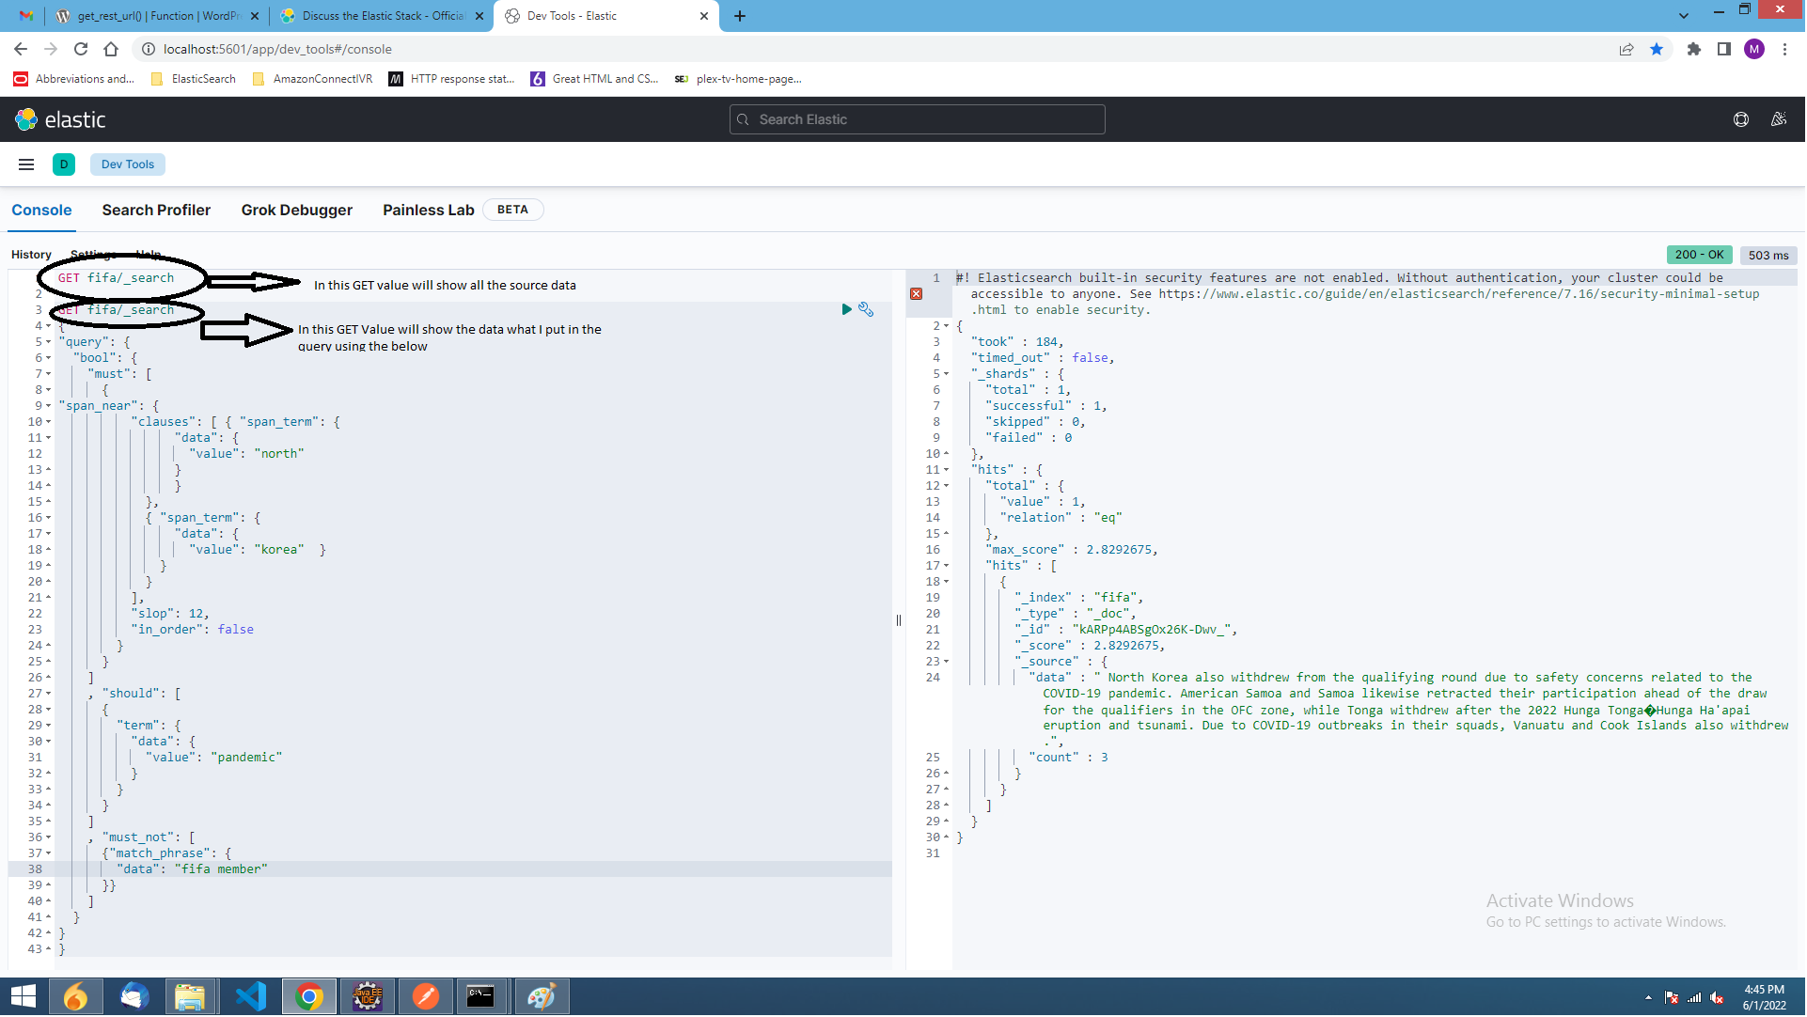1807x1017 pixels.
Task: Collapse the span_near block fold arrow
Action: pos(49,406)
